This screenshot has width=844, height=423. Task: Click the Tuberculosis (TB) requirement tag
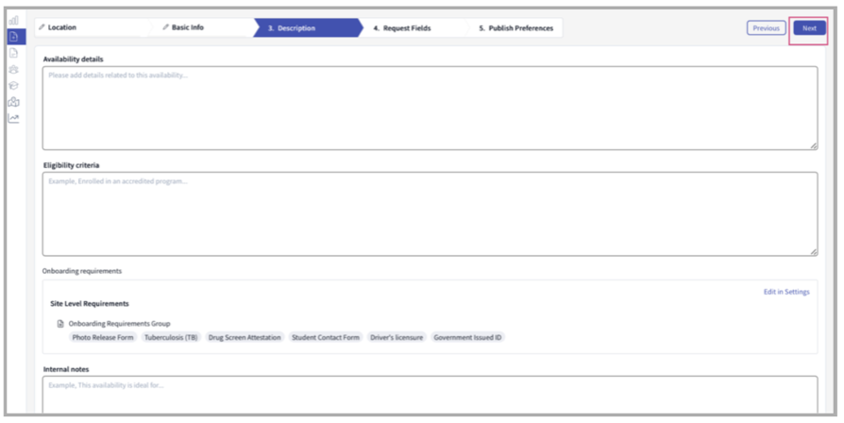(171, 337)
